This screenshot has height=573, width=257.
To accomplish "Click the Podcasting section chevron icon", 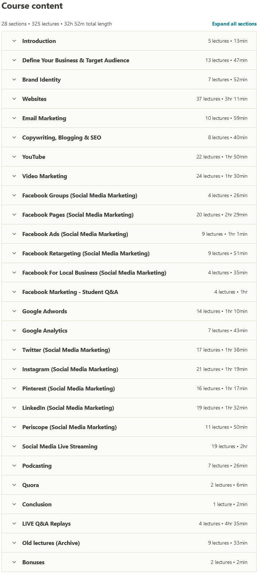I will point(14,466).
